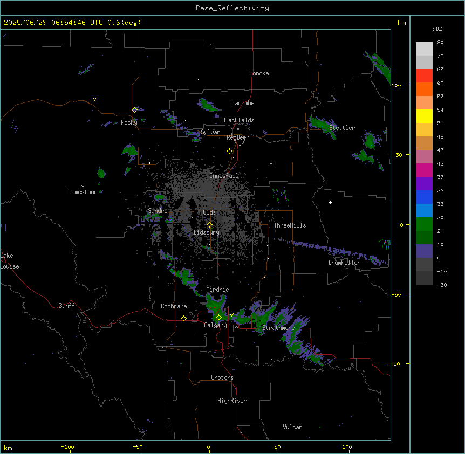
Task: Click the dBZ legend heading
Action: (x=437, y=29)
